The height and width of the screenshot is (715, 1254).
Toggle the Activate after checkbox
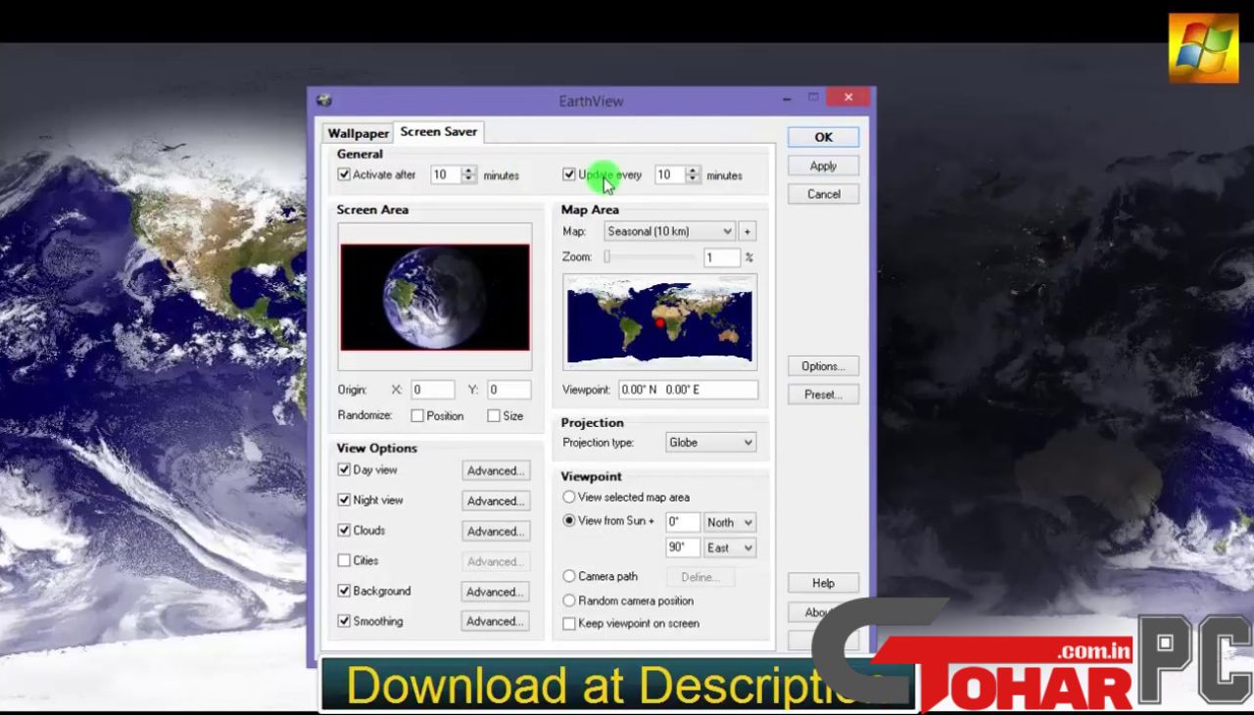click(x=344, y=174)
